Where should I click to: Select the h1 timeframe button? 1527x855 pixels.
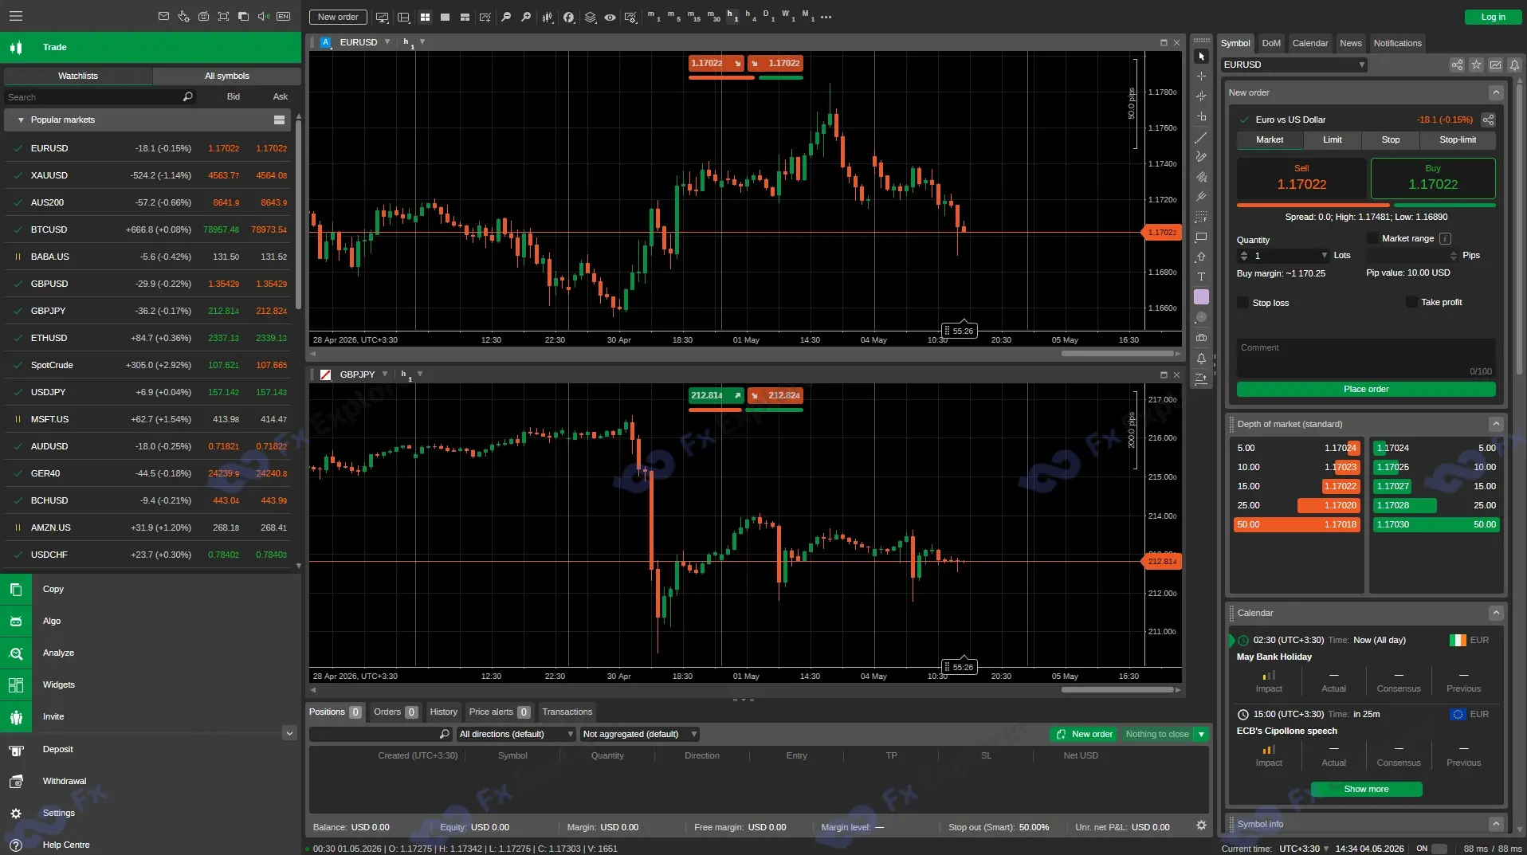coord(732,16)
